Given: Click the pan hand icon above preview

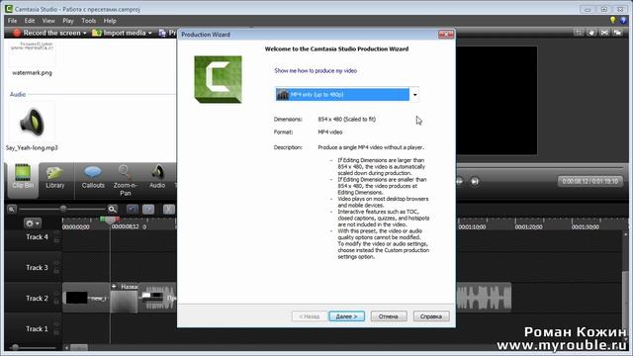Looking at the screenshot, I should coord(591,33).
